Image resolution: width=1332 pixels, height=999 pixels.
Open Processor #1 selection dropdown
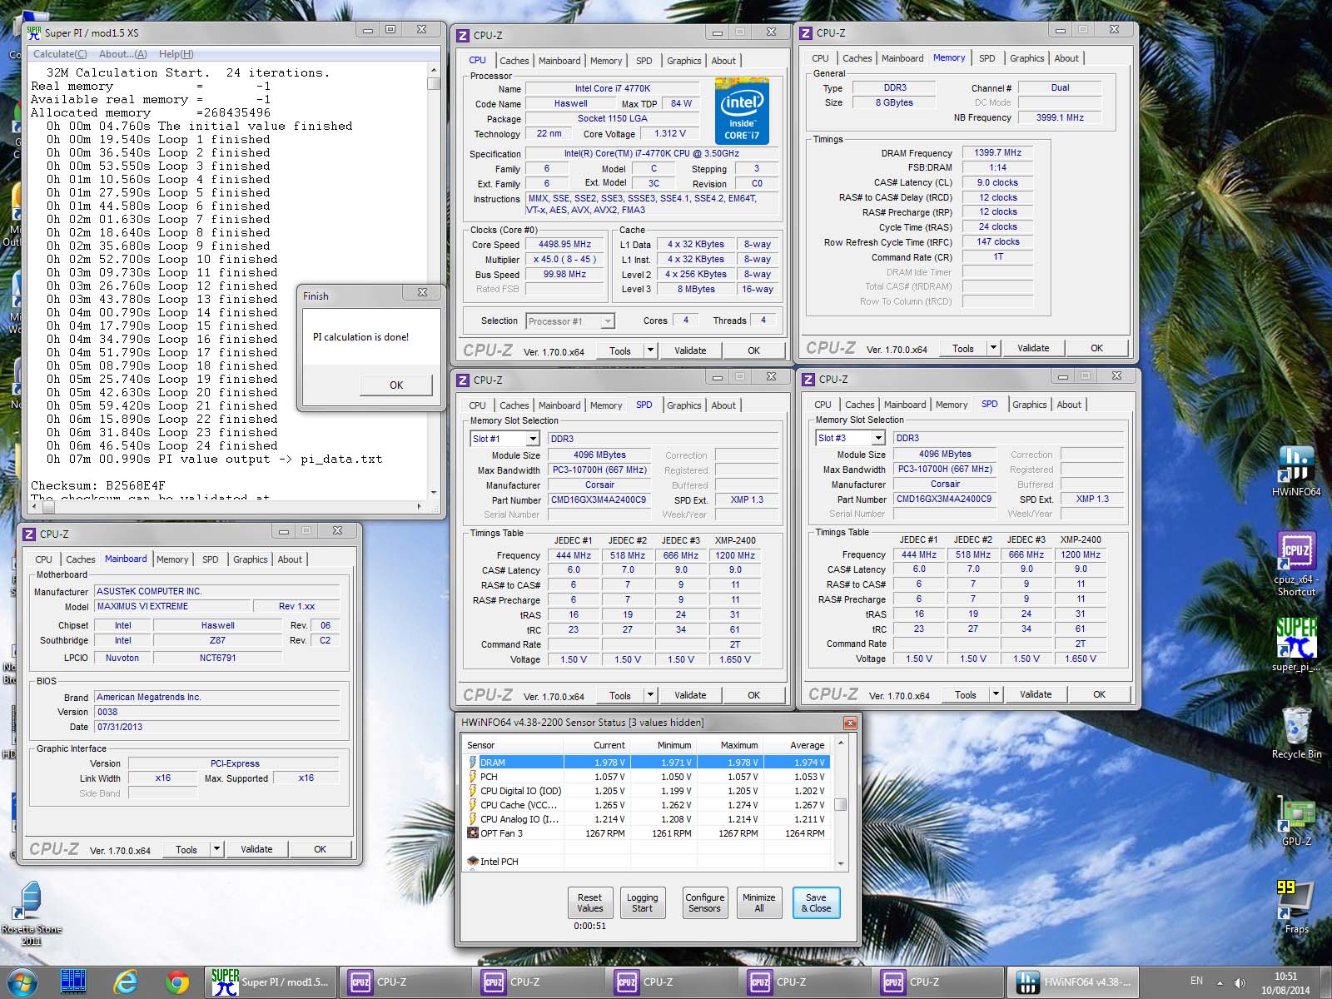tap(608, 321)
